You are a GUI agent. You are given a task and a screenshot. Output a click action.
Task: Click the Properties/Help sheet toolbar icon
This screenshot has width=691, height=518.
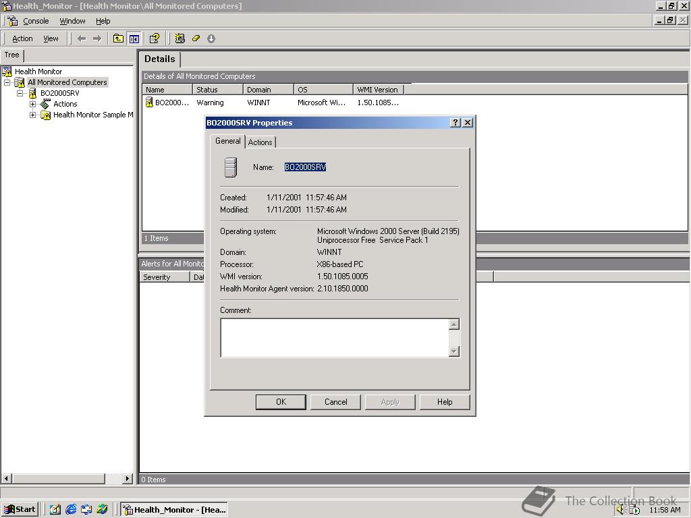point(155,38)
